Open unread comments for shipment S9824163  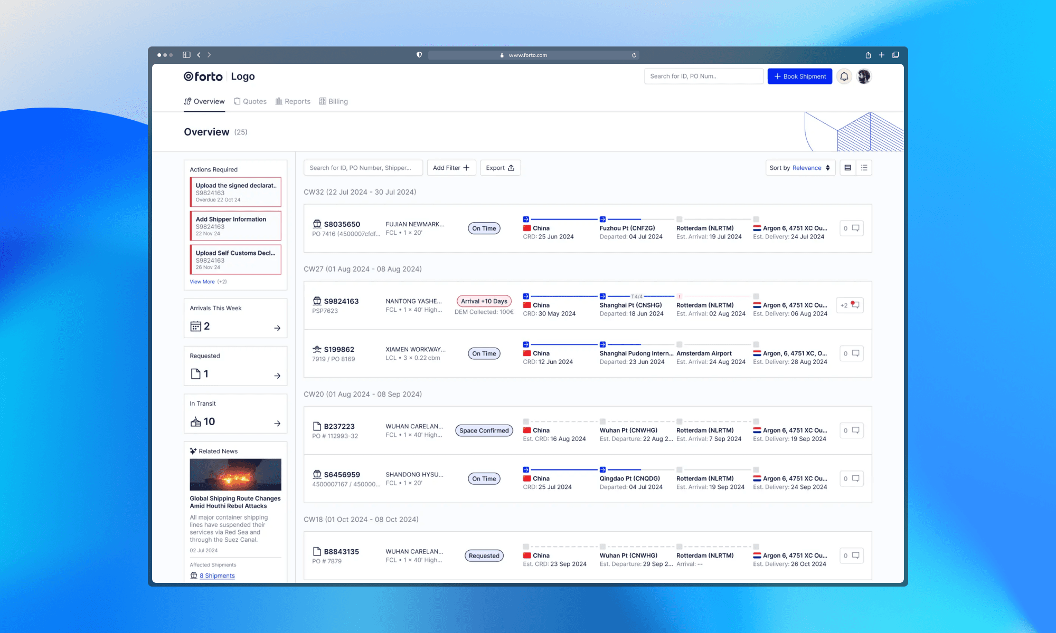coord(851,305)
